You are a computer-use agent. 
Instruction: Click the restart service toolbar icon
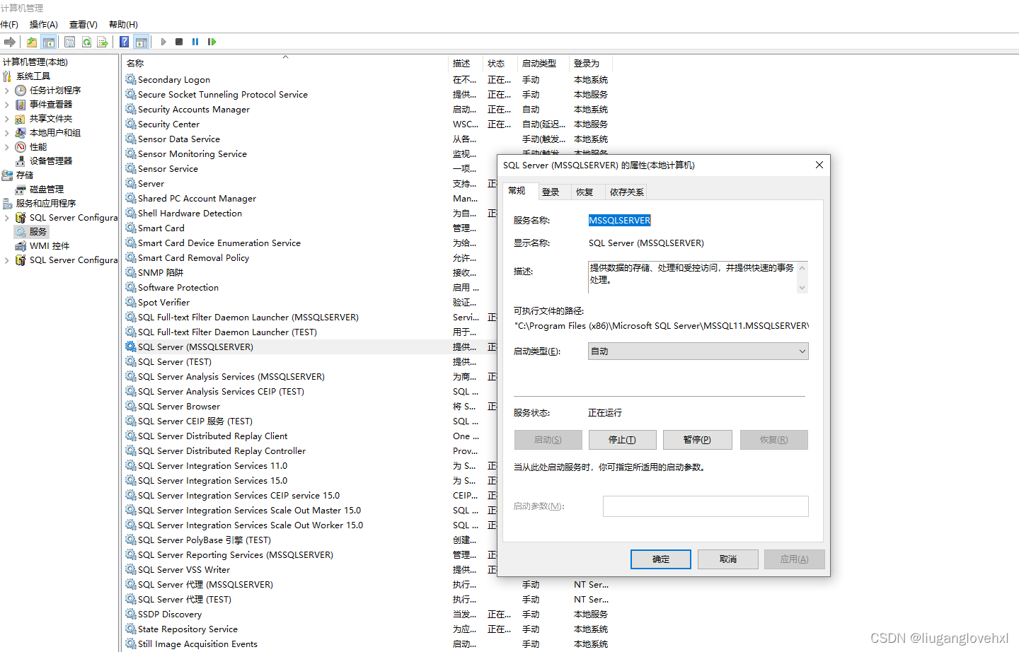pyautogui.click(x=212, y=42)
